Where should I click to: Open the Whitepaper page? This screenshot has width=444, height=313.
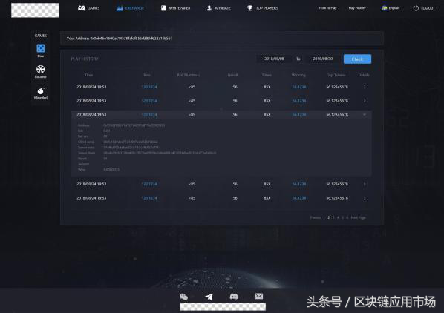(175, 8)
